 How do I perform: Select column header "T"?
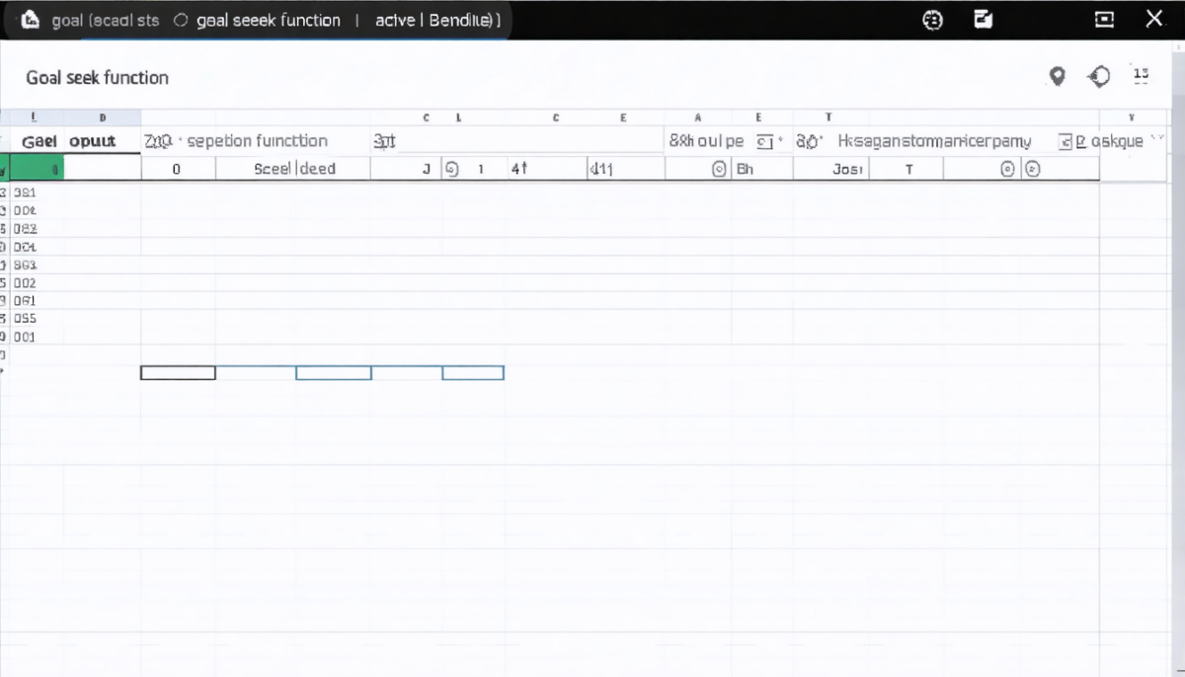[828, 117]
